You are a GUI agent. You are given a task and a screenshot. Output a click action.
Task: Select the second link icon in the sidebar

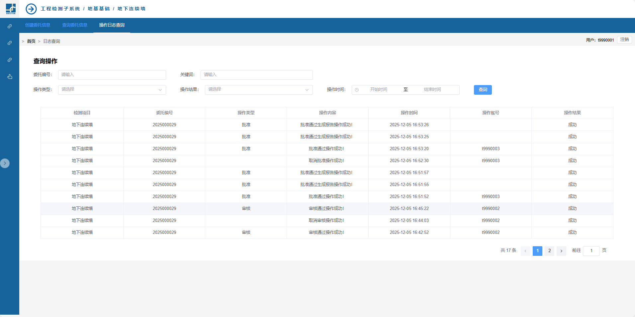[10, 43]
